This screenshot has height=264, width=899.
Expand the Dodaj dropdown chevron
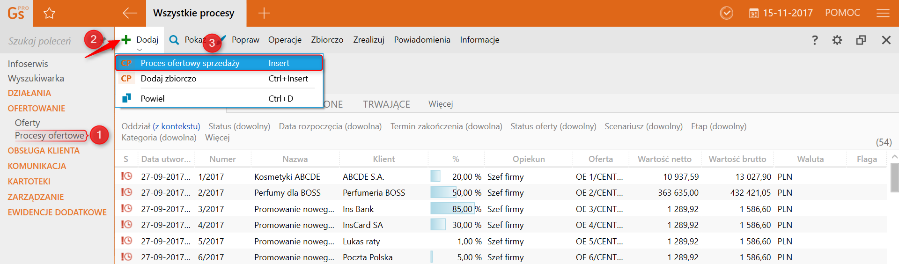(139, 50)
